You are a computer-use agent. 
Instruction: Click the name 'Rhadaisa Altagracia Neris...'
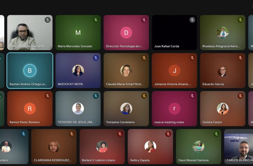[221, 46]
